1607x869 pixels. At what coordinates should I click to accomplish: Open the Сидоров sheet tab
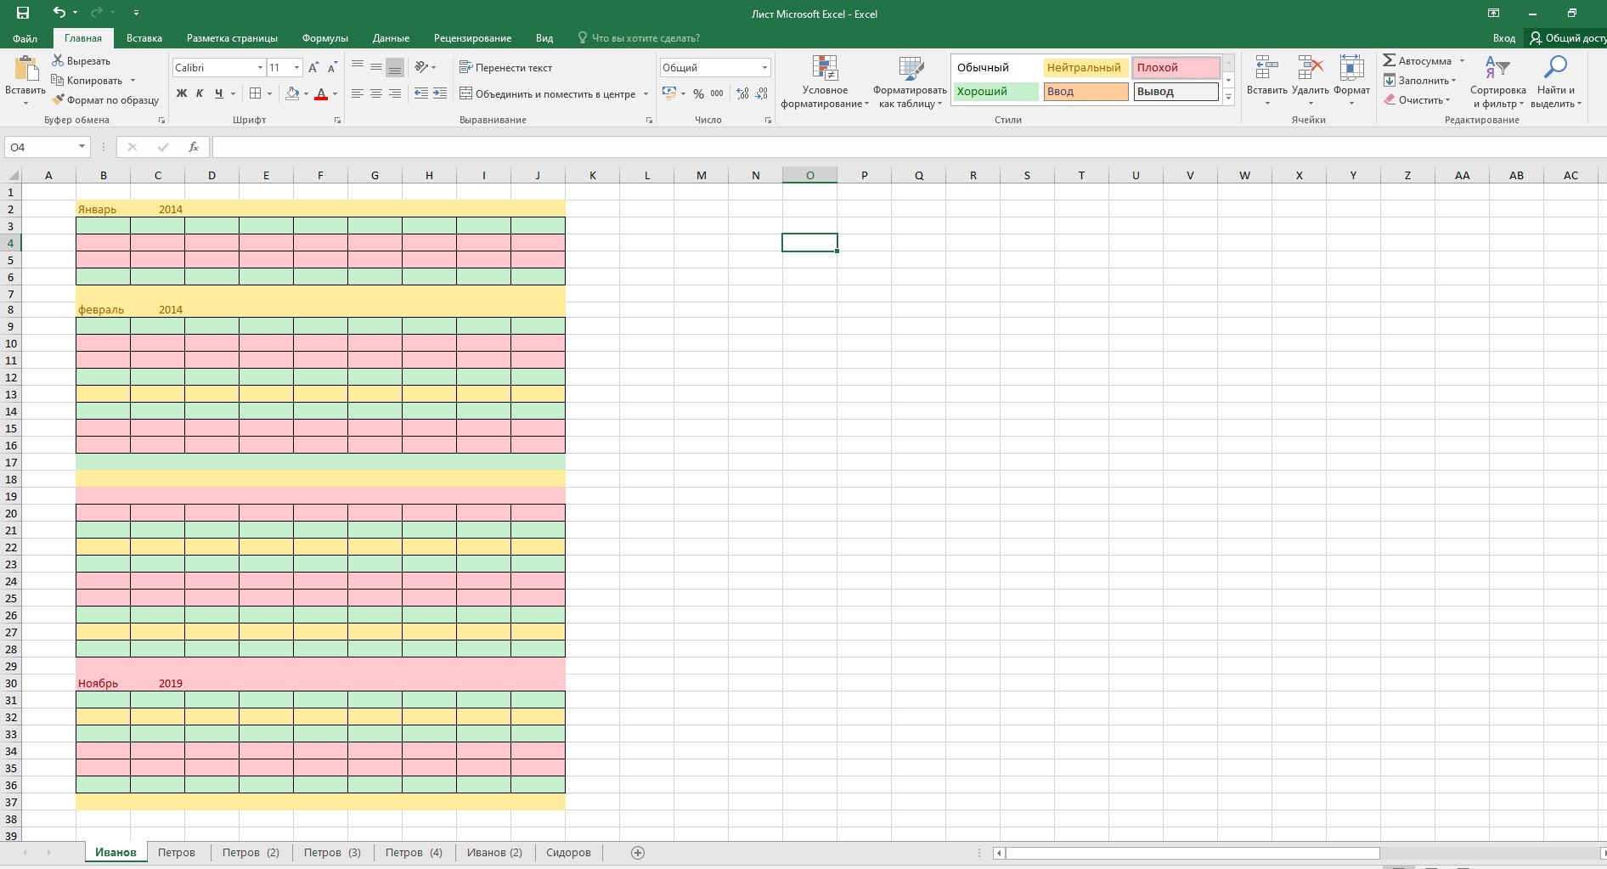click(x=568, y=853)
